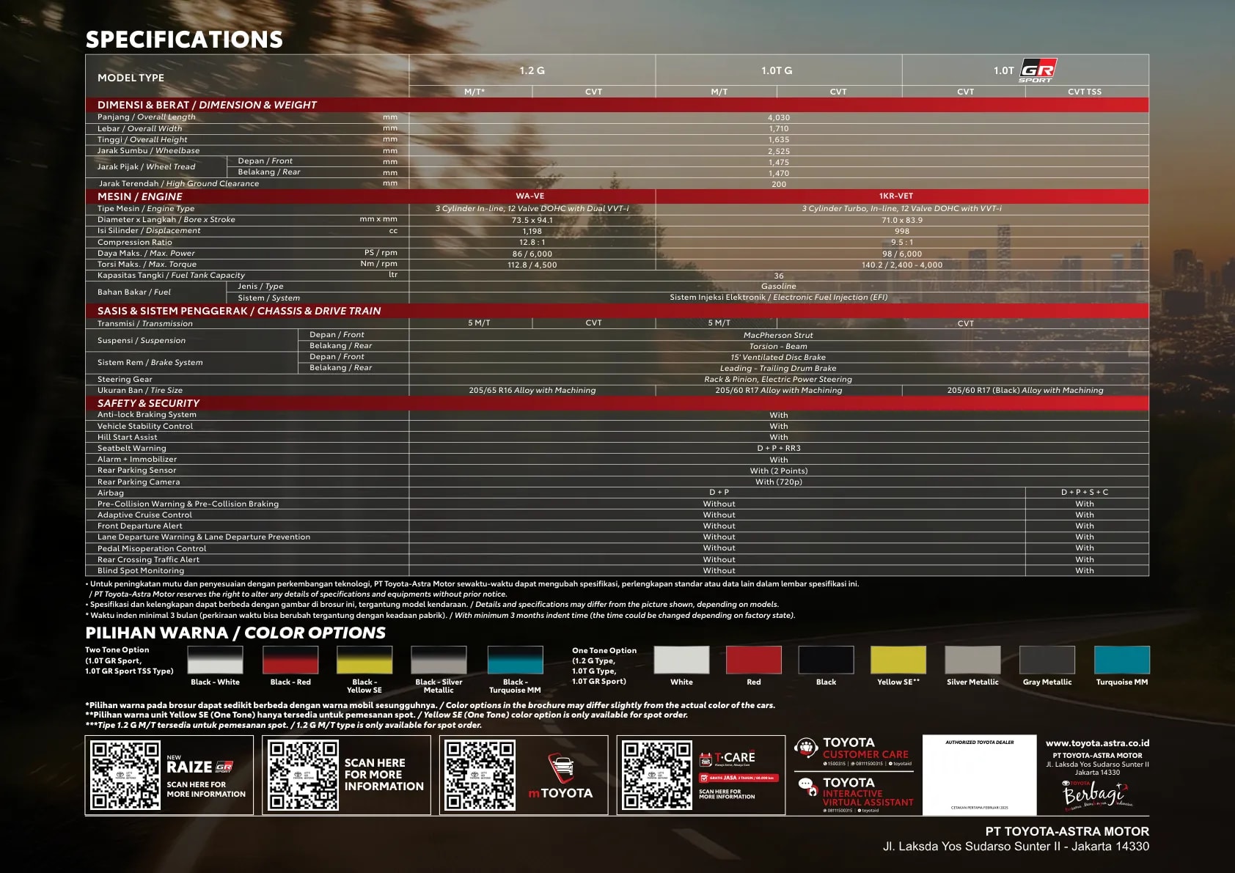The image size is (1235, 873).
Task: Click the Adaptive Cruise Control row label
Action: (x=144, y=515)
